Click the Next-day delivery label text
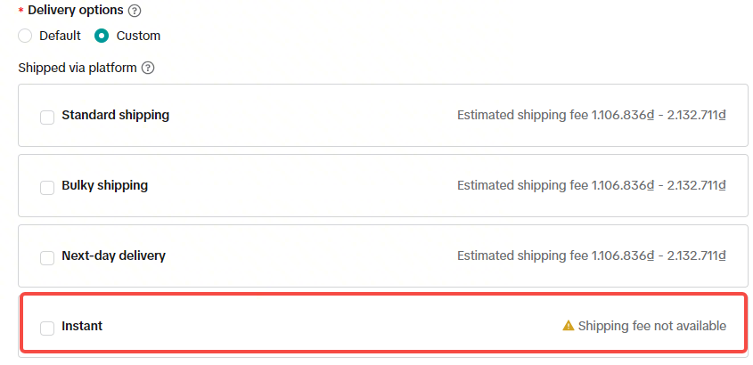The height and width of the screenshot is (365, 753). (113, 255)
